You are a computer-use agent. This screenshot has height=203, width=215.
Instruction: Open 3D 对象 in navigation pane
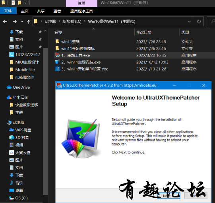point(19,137)
